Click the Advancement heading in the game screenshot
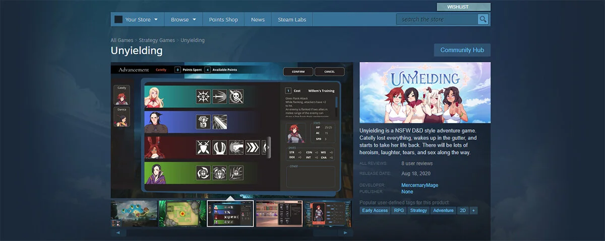The height and width of the screenshot is (241, 605). tap(134, 69)
